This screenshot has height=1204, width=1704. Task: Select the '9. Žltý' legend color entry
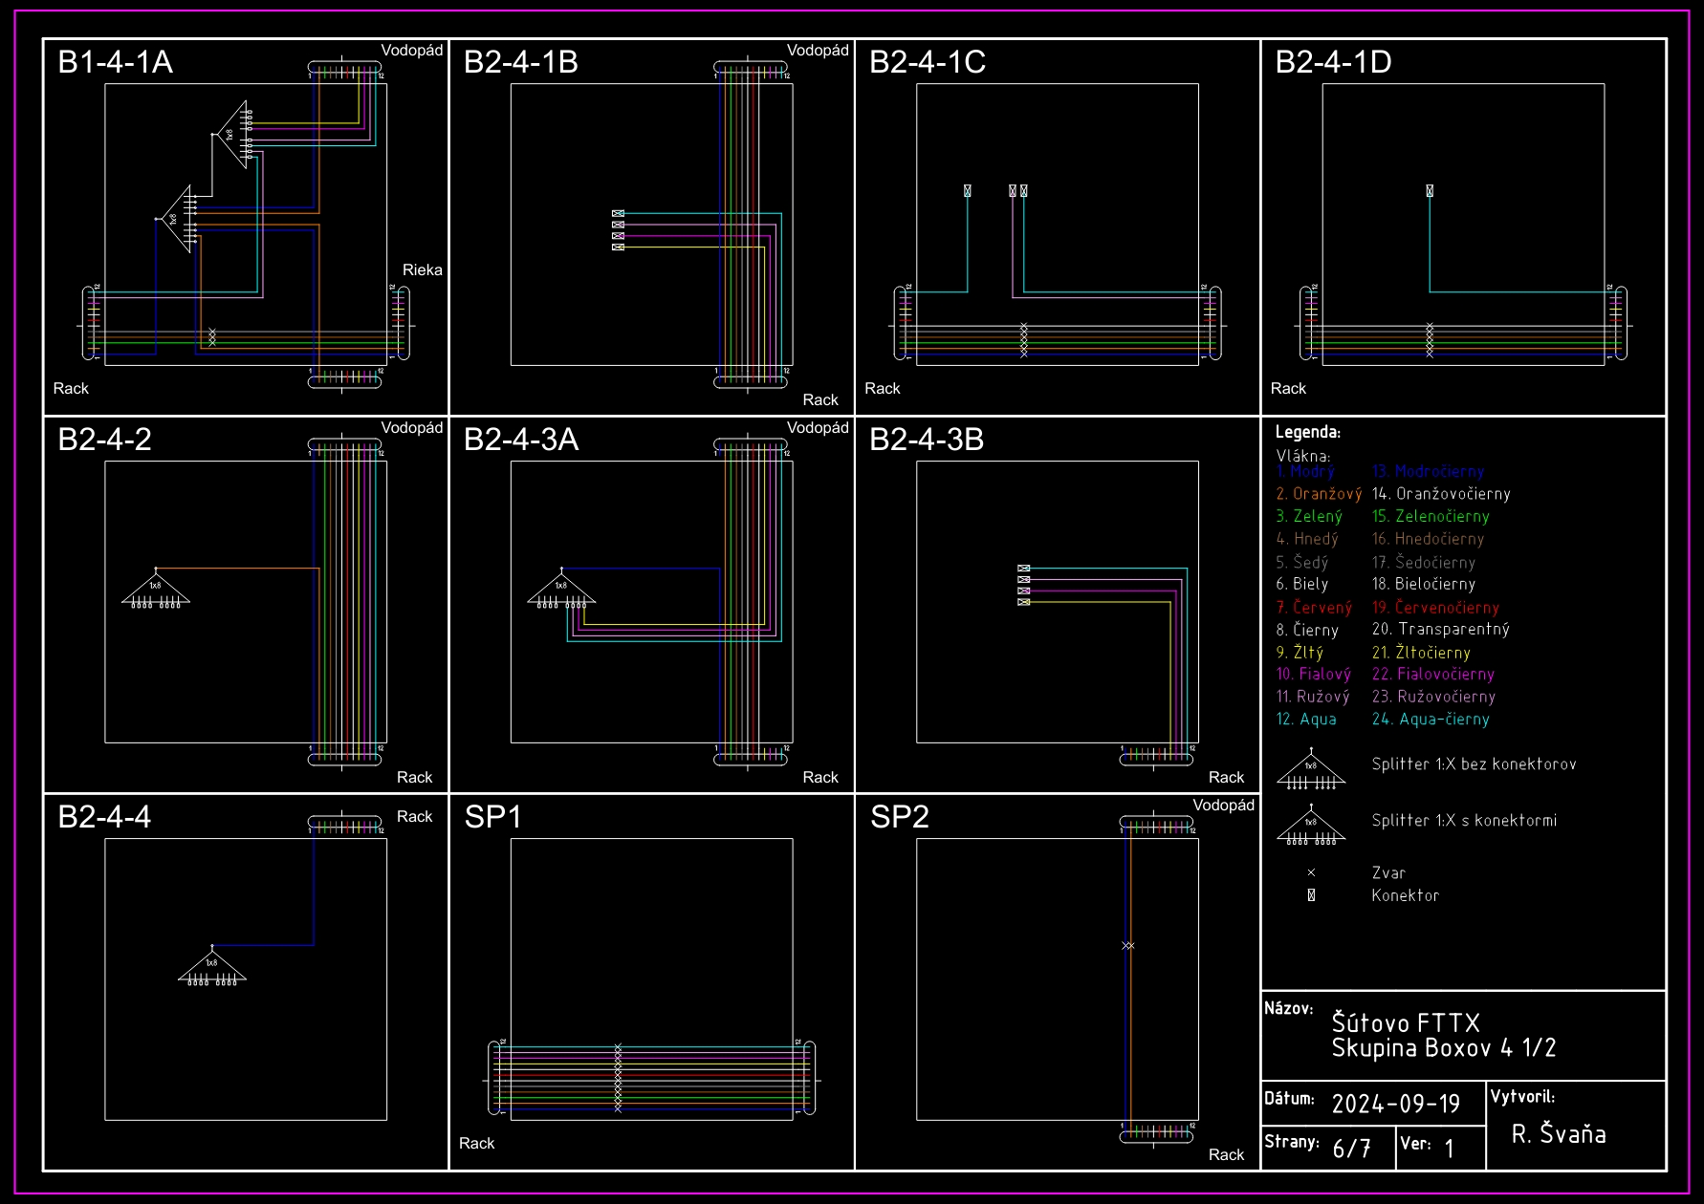coord(1300,653)
